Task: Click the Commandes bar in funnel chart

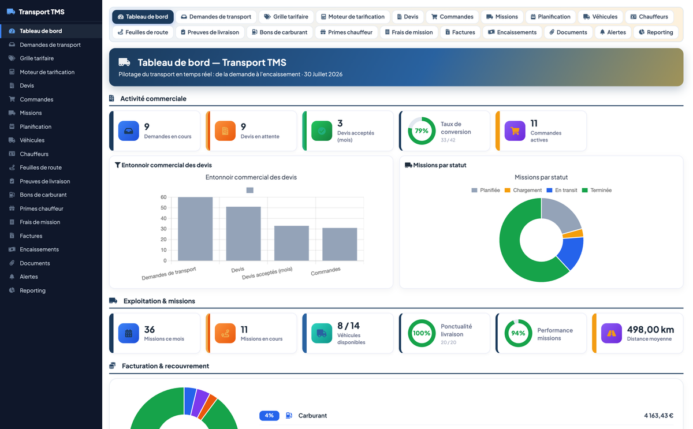Action: point(340,244)
